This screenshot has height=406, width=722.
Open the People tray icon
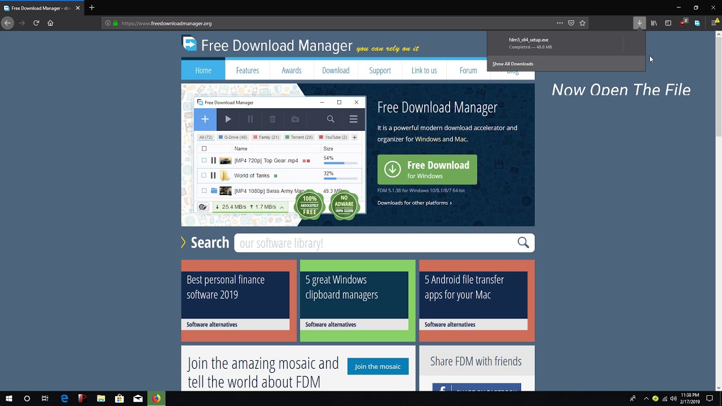[x=633, y=399]
